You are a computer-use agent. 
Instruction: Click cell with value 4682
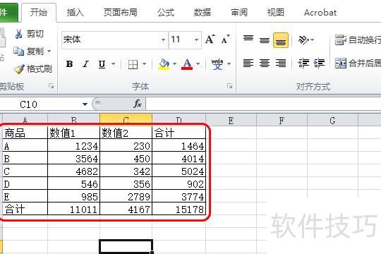point(73,171)
